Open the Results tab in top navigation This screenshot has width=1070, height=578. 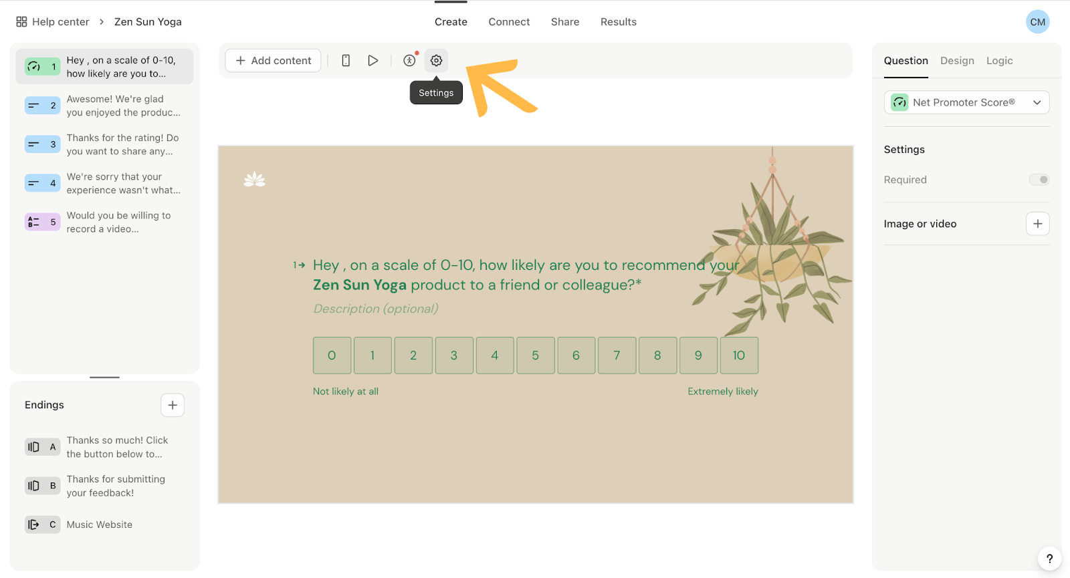pyautogui.click(x=618, y=22)
